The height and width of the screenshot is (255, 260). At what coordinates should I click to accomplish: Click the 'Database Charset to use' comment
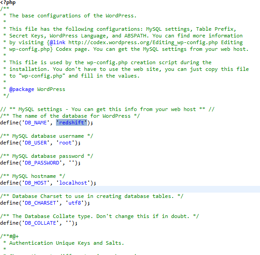tap(92, 196)
